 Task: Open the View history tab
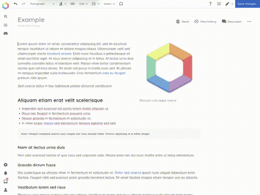[205, 22]
